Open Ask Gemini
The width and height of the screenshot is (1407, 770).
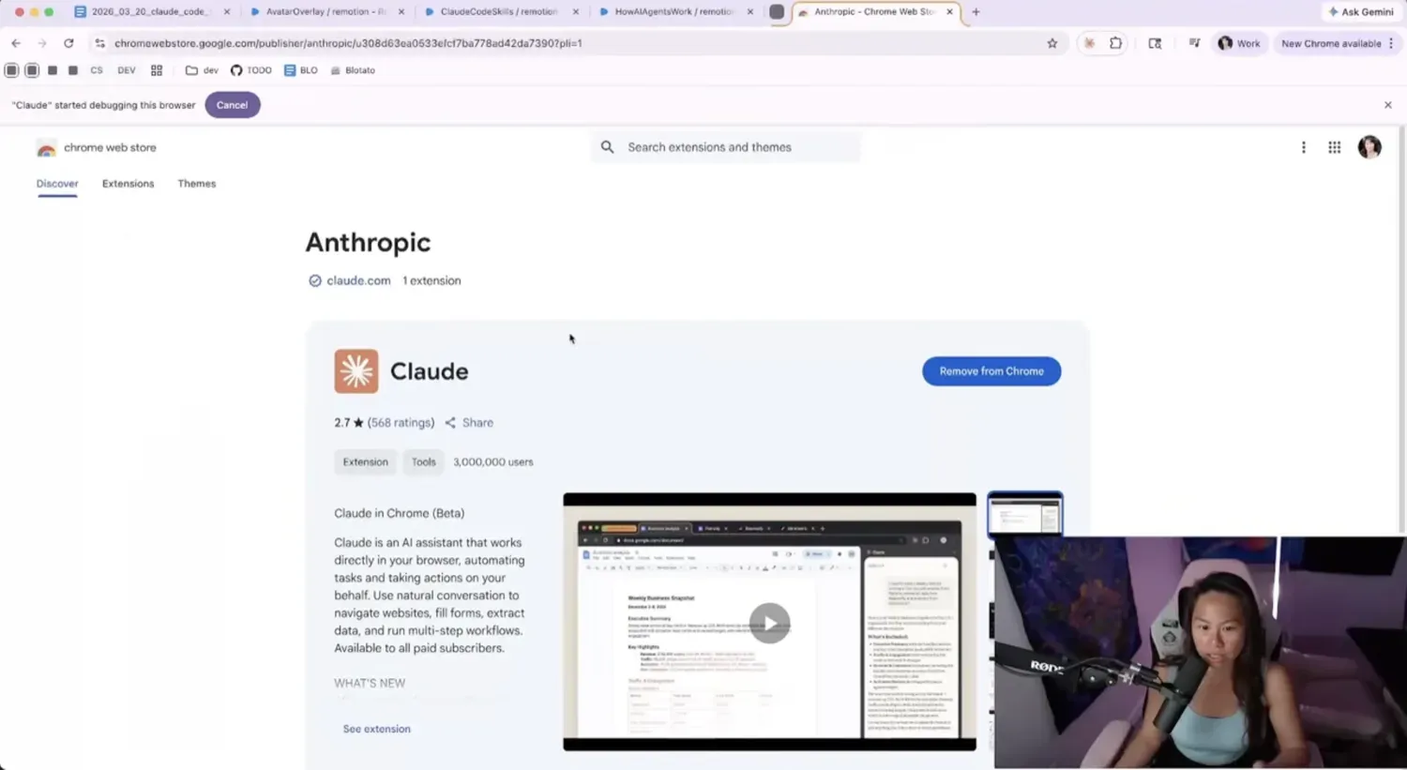pos(1361,12)
